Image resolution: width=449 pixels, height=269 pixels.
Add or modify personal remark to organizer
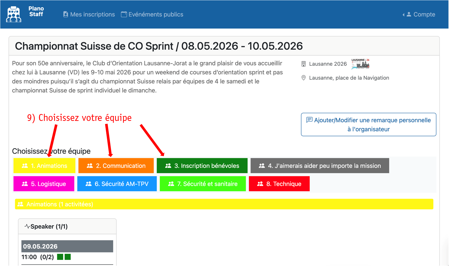coord(368,124)
